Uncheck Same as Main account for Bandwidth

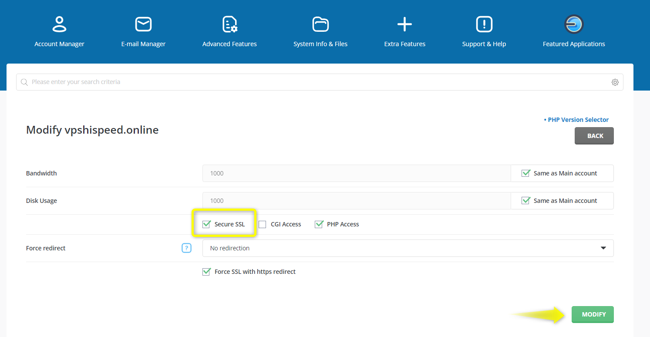(525, 173)
